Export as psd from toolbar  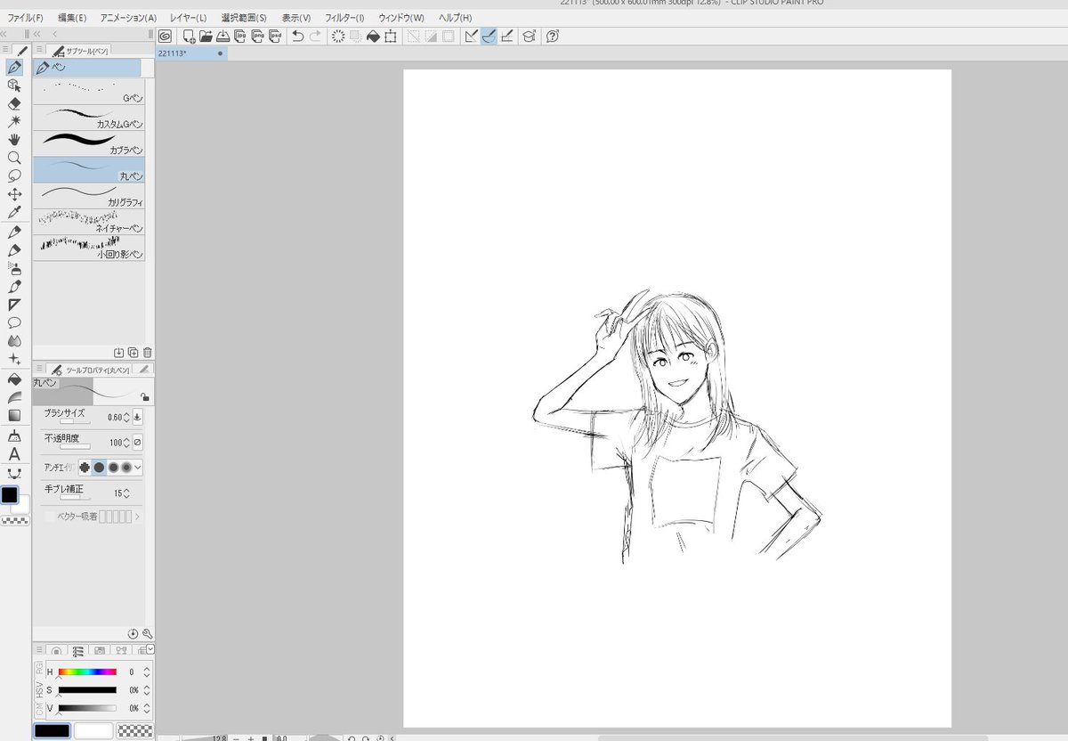(x=274, y=37)
